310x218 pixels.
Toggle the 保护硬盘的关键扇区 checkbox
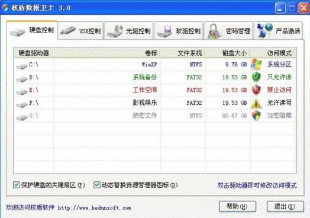(x=16, y=185)
